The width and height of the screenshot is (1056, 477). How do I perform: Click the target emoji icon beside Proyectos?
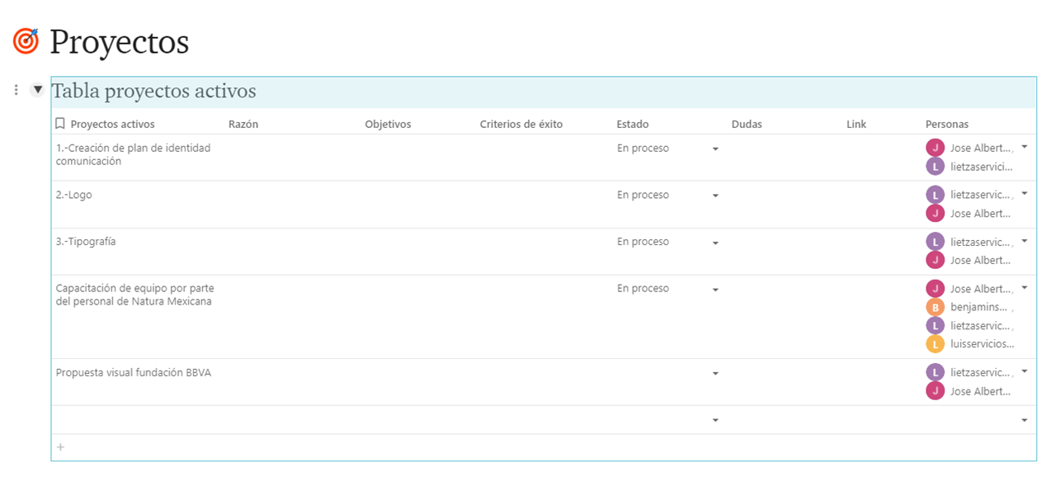(26, 41)
